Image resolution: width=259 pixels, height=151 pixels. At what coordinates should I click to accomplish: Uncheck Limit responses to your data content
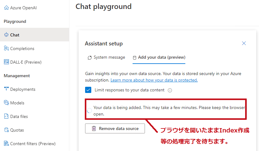click(x=88, y=90)
